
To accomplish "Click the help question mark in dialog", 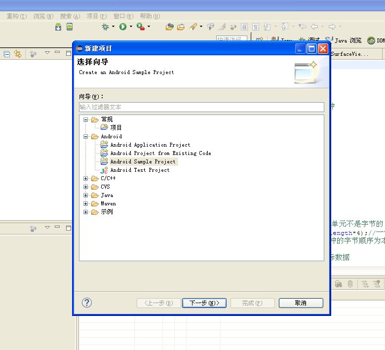I will (87, 303).
